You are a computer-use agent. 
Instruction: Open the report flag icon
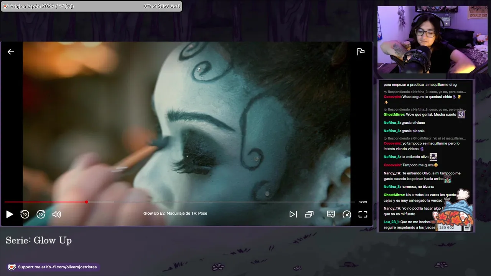(361, 52)
